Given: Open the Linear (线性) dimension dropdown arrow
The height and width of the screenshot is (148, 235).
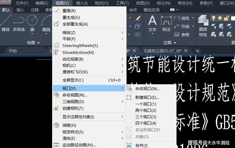Looking at the screenshot, I should tap(193, 18).
